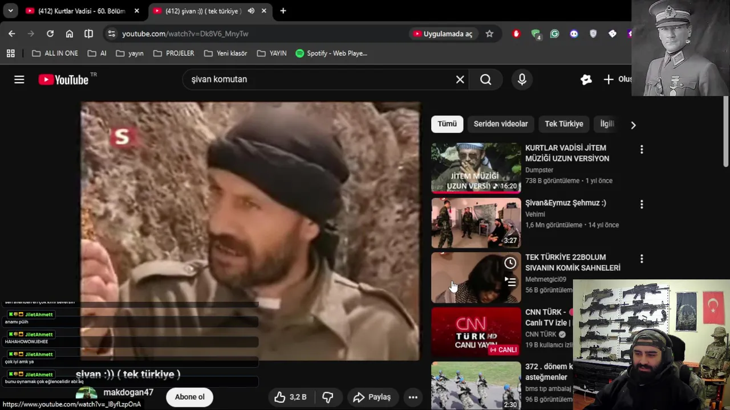
Task: Open the lowercase yayın bookmark folder
Action: click(x=129, y=53)
